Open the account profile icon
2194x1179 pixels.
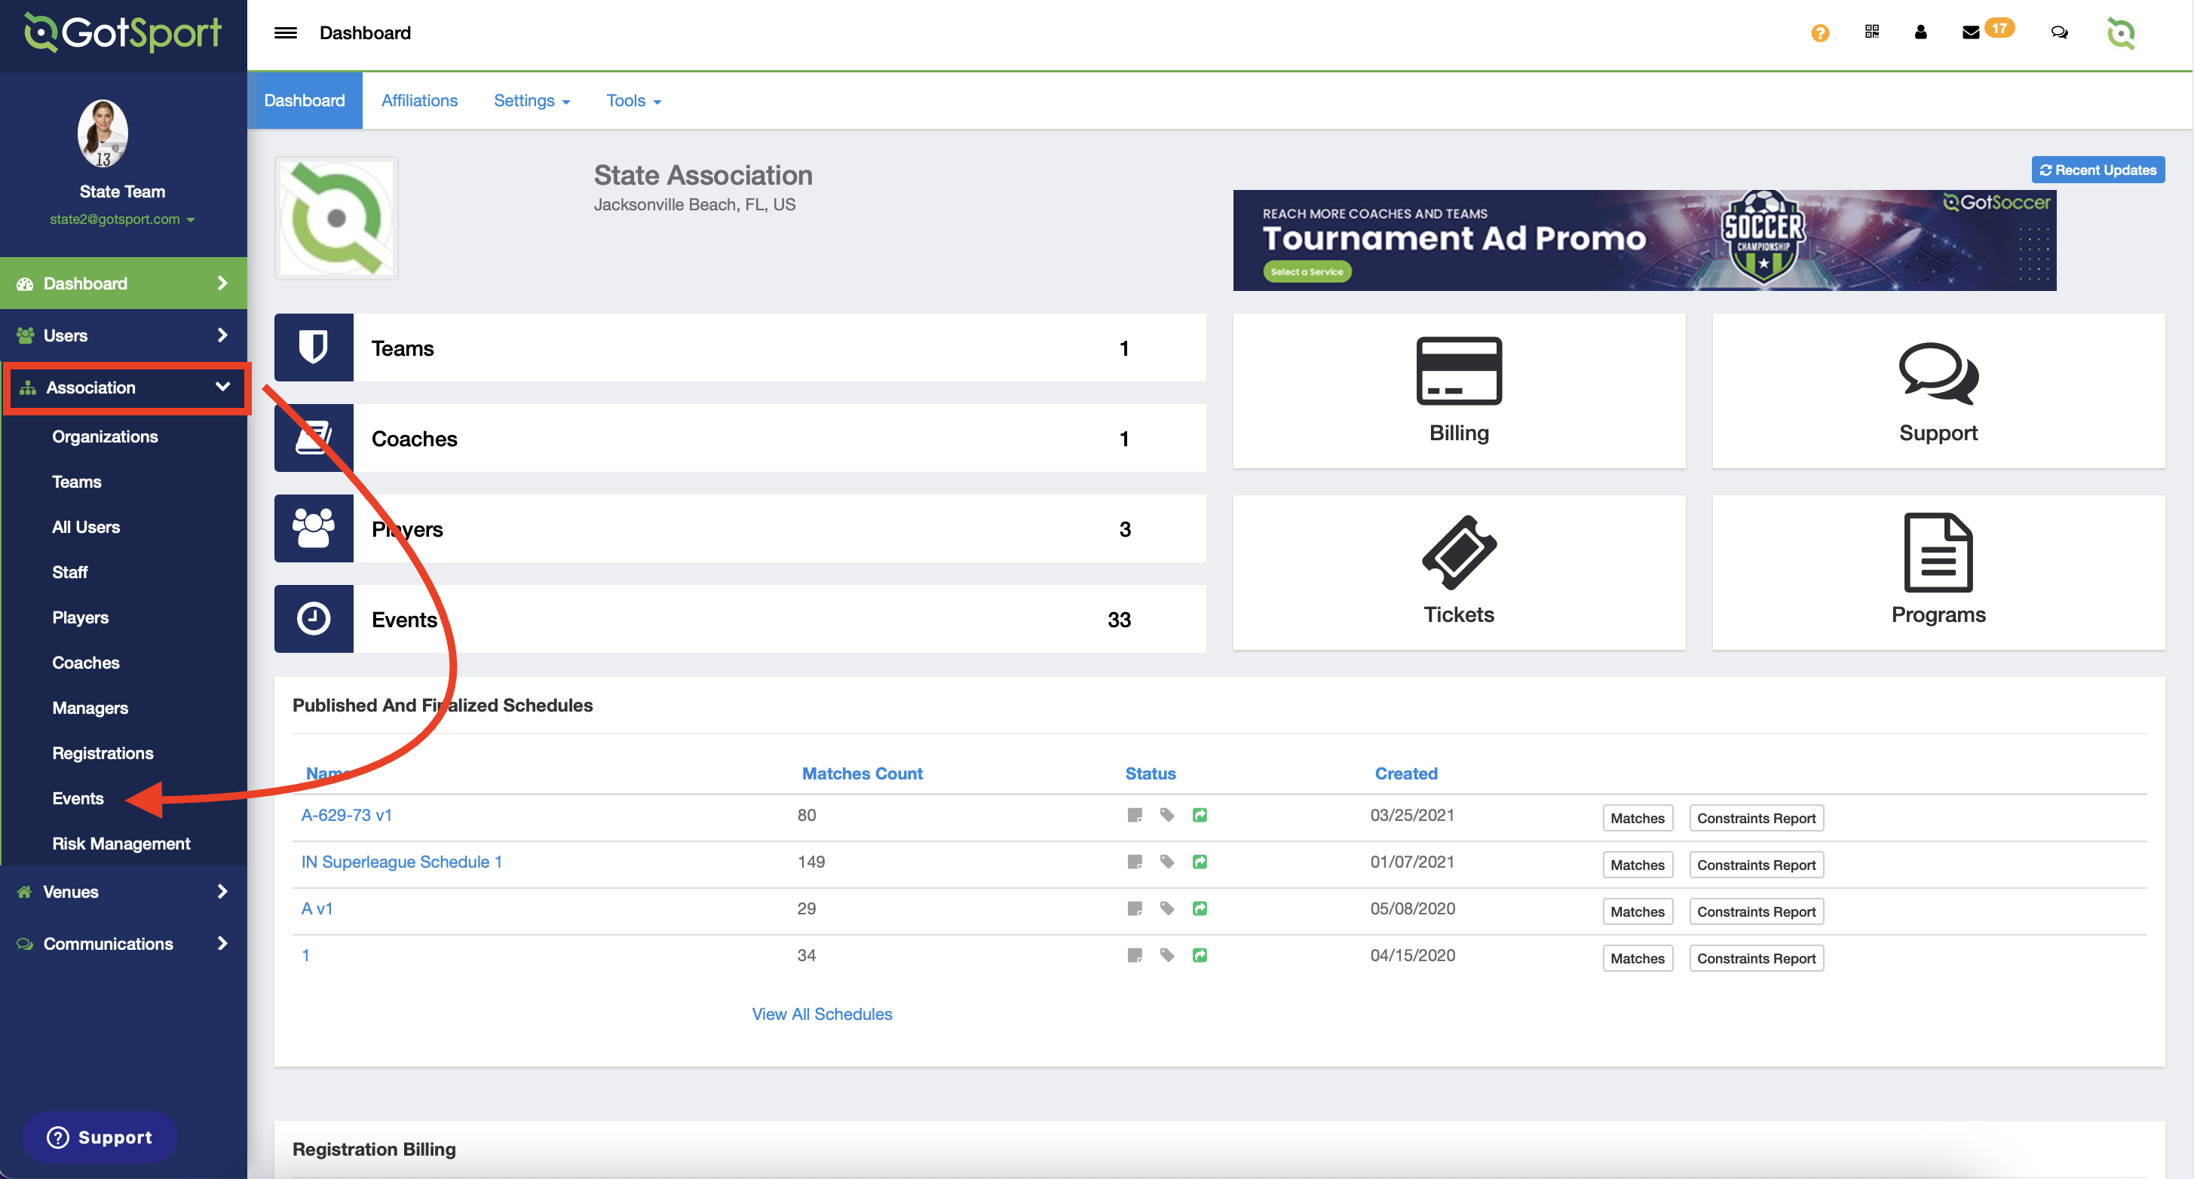[x=1920, y=32]
